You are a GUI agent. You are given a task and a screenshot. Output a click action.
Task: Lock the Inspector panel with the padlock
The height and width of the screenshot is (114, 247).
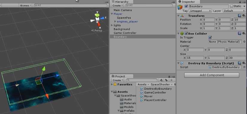coord(240,2)
